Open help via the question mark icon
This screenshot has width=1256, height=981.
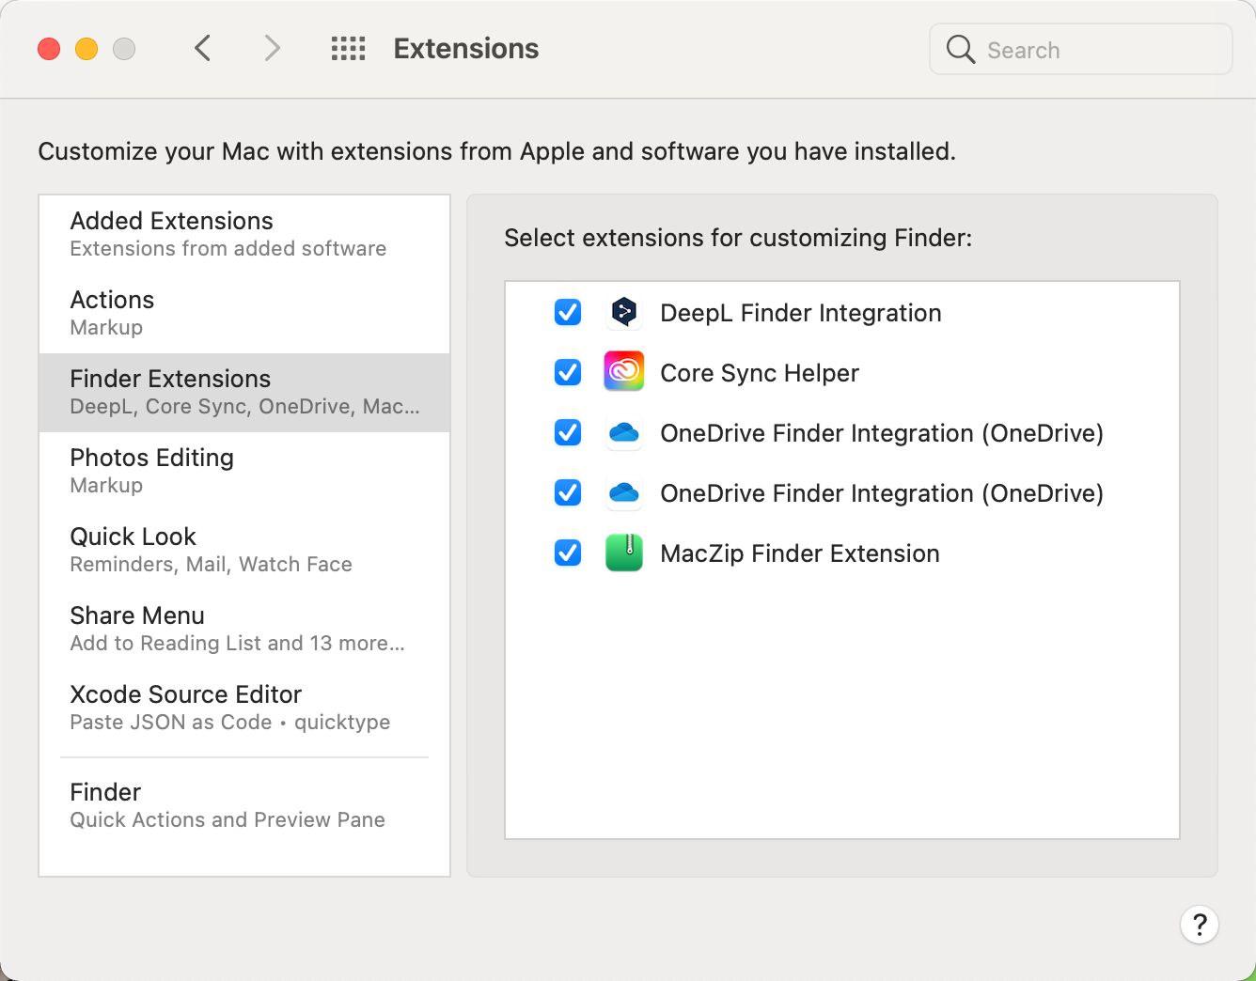point(1200,925)
